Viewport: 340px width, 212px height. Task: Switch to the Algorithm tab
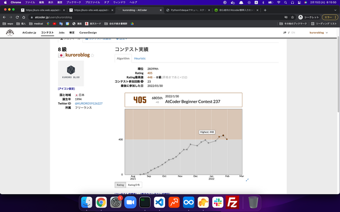point(123,59)
